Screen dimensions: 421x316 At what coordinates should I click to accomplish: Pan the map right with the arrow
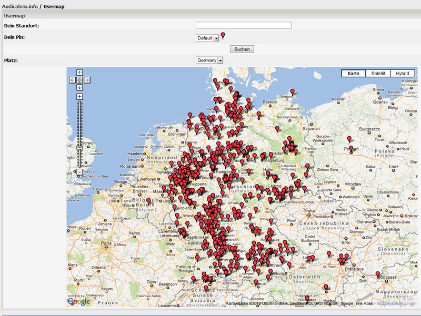coord(87,80)
